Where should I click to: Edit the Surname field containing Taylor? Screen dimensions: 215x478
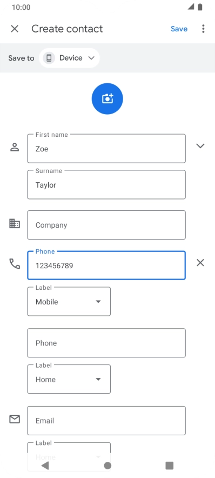tap(106, 185)
